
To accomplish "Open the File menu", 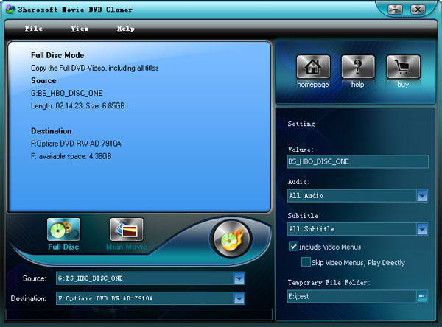I will (34, 29).
